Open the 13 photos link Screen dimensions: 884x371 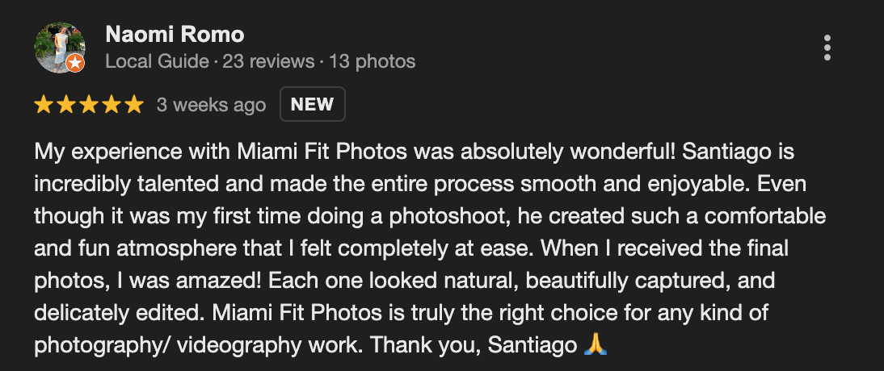pos(373,61)
